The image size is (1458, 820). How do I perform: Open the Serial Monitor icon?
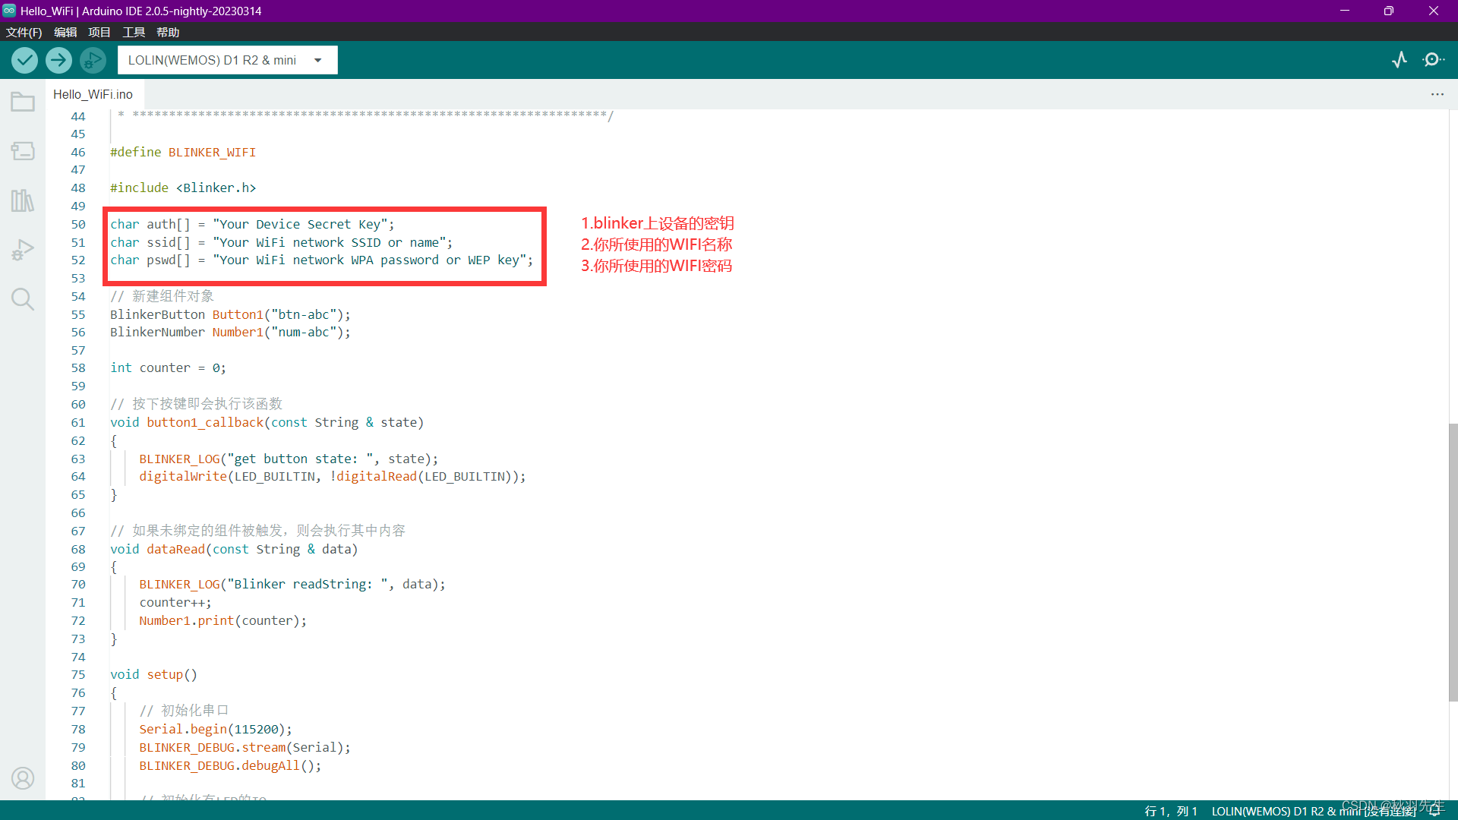(1433, 60)
